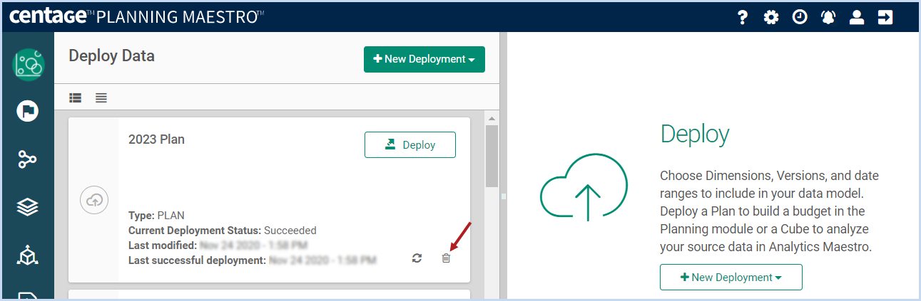Open the outlined New Deployment dropdown
Image resolution: width=921 pixels, height=301 pixels.
tap(731, 278)
